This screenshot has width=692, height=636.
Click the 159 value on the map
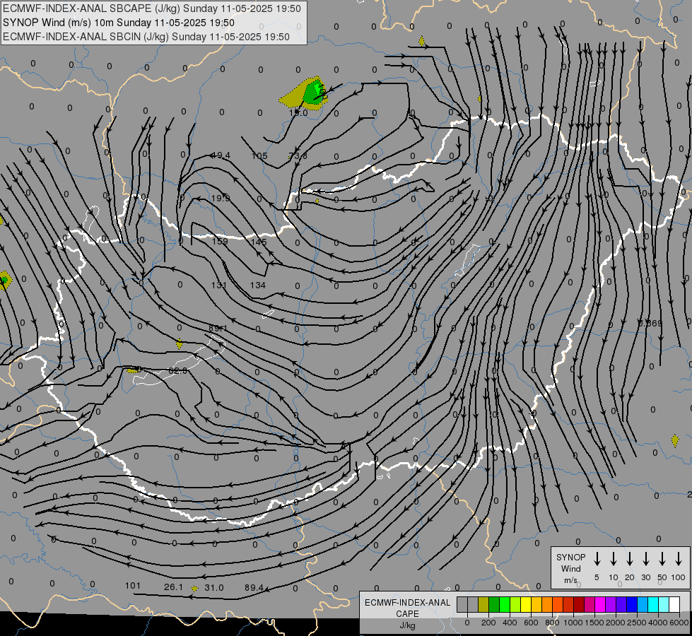[220, 242]
